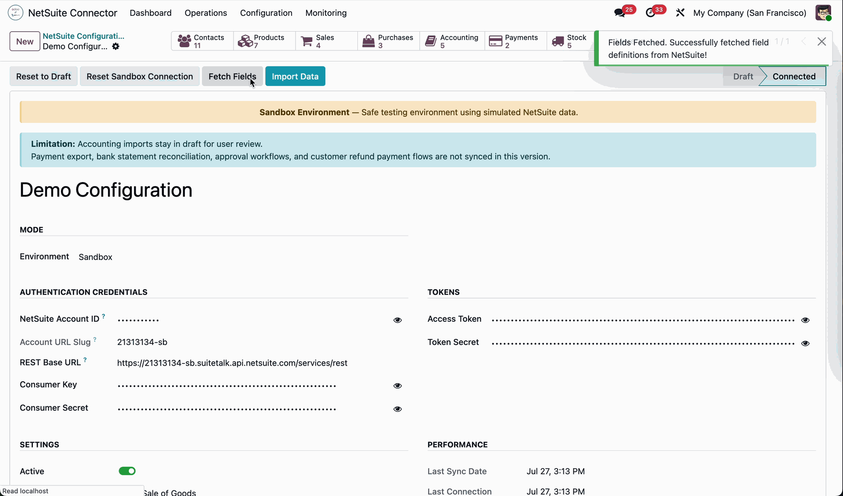Viewport: 843px width, 496px height.
Task: Open the Accounting smart button
Action: pos(452,41)
